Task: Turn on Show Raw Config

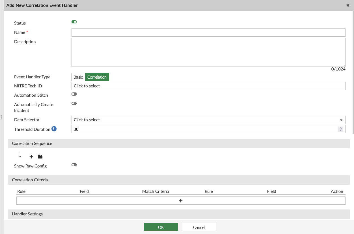Action: [x=74, y=165]
